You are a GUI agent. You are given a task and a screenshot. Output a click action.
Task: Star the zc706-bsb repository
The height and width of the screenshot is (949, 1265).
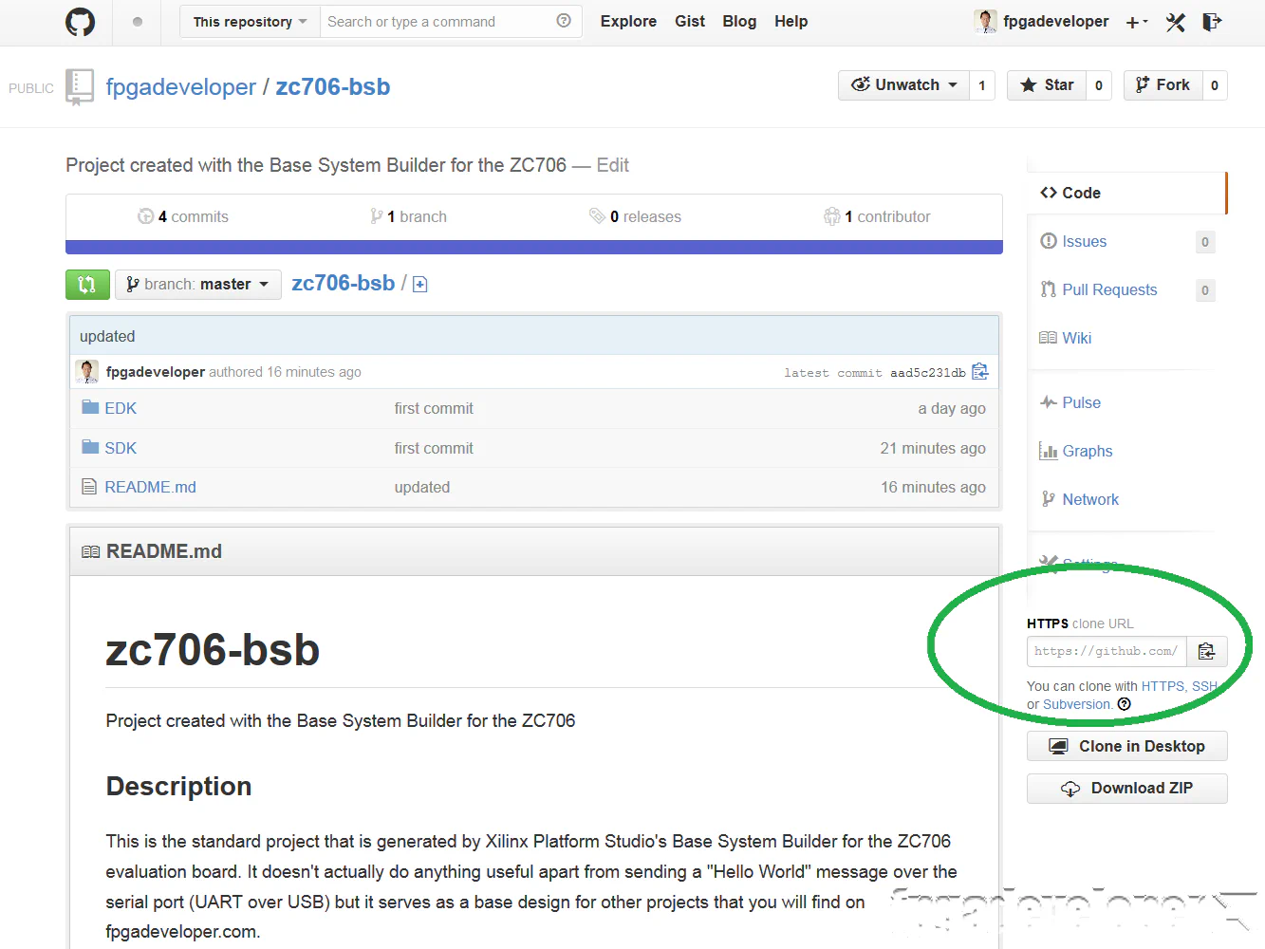pyautogui.click(x=1048, y=84)
